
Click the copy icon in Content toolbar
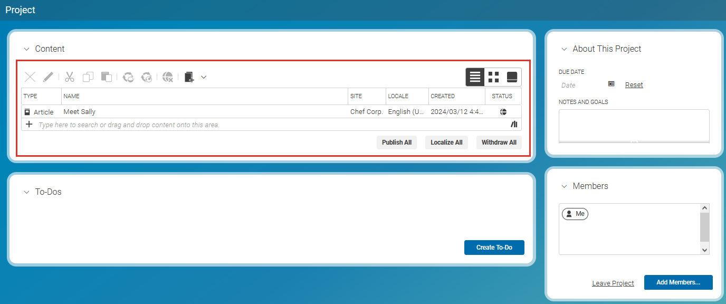88,77
